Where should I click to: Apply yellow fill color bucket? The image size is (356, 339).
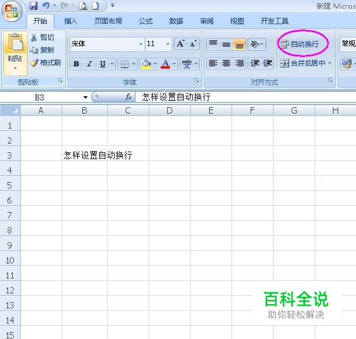(x=146, y=64)
